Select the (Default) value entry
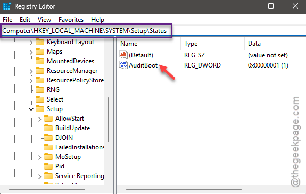This screenshot has width=306, height=194. tap(141, 55)
